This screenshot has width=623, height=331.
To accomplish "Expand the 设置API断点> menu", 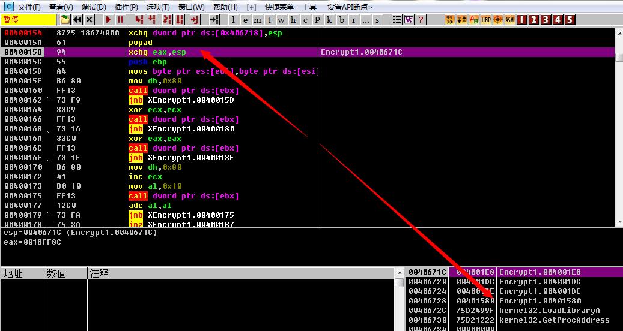I will coord(350,7).
